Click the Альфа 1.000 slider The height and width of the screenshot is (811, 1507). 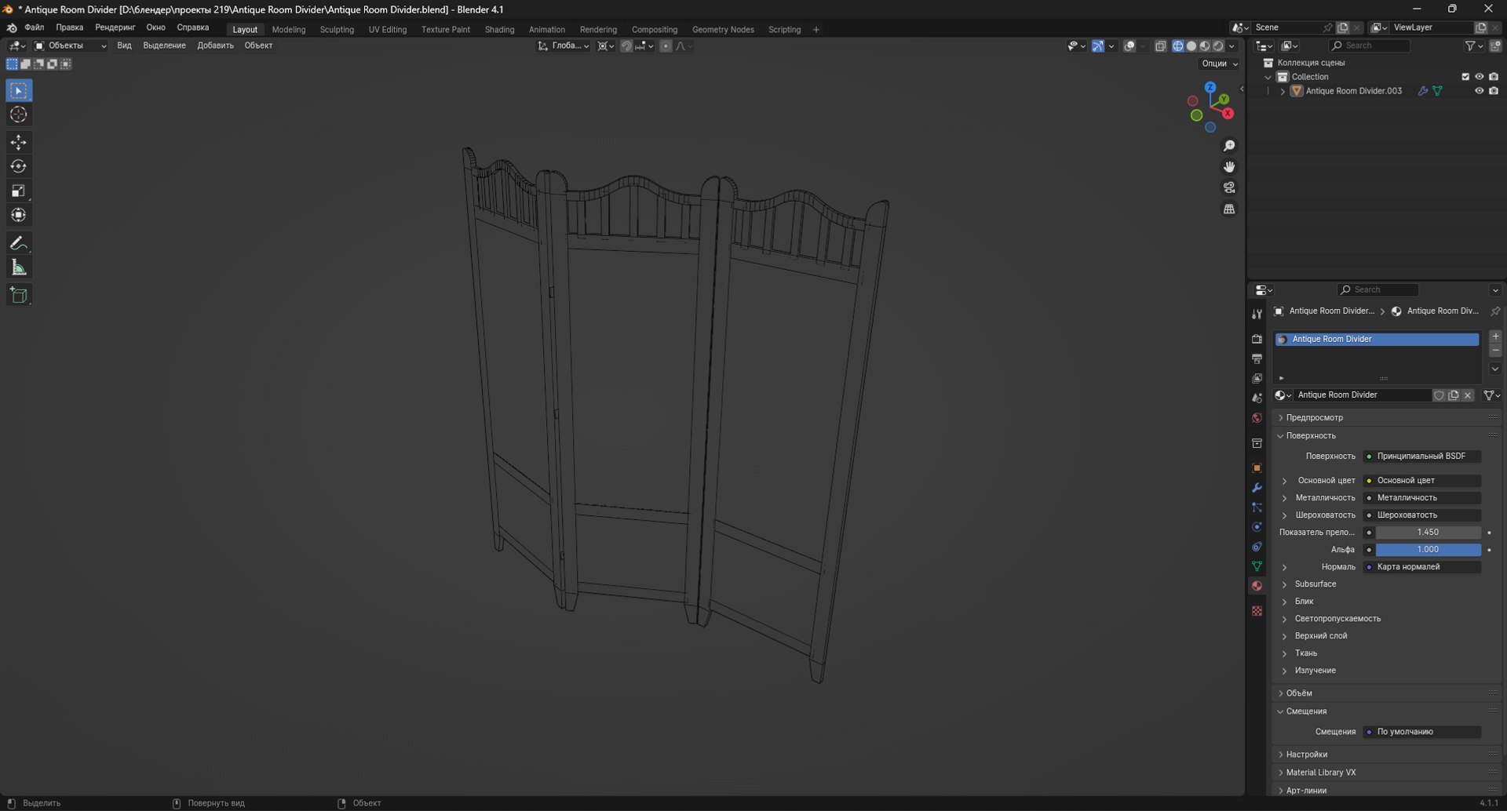point(1428,550)
